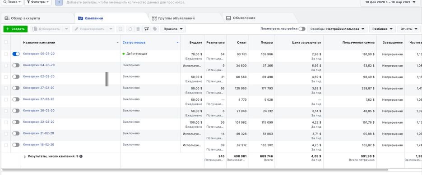Click the export and import icon
The width and height of the screenshot is (422, 175).
(147, 29)
